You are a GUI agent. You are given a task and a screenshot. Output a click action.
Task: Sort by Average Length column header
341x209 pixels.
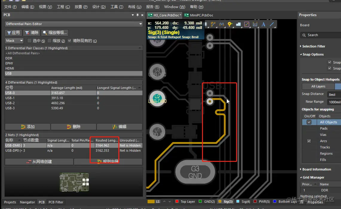(73, 88)
